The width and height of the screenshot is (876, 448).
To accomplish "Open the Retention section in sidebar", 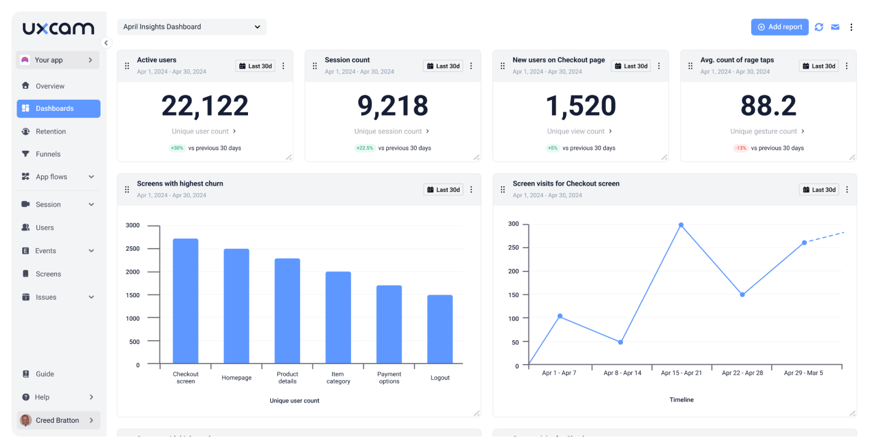I will coord(50,131).
